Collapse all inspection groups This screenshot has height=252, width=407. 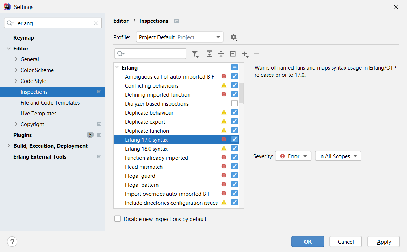[x=221, y=54]
